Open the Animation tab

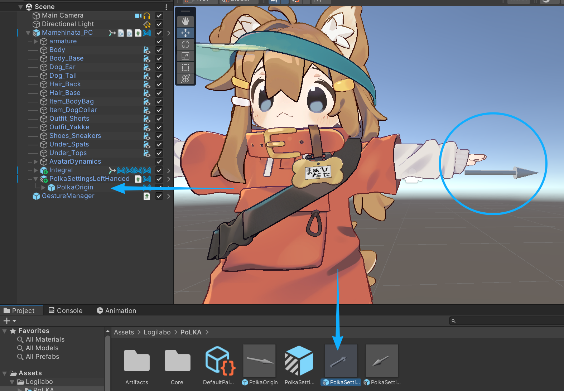coord(116,310)
